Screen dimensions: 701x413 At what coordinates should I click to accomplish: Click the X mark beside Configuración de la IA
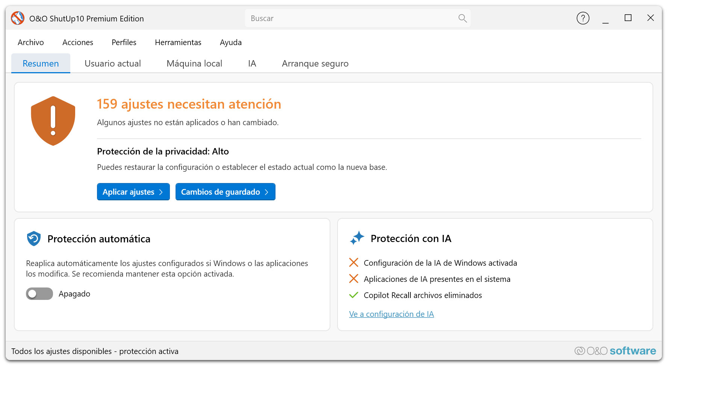tap(354, 263)
